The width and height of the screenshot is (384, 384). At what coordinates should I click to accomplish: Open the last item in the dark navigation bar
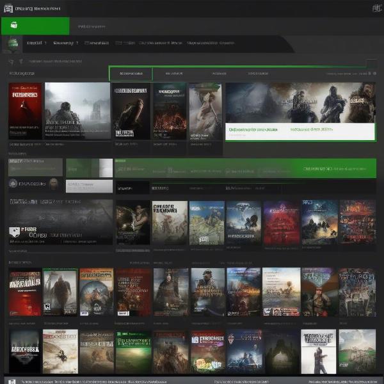[x=211, y=43]
